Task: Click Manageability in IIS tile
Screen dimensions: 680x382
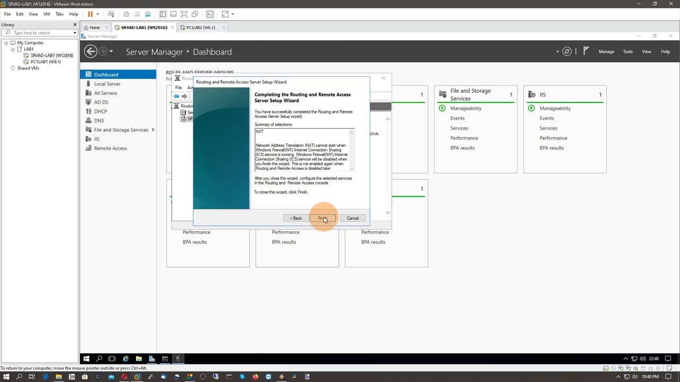Action: 555,108
